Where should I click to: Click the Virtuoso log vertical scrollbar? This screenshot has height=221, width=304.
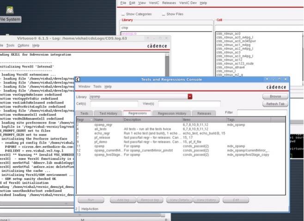167,65
